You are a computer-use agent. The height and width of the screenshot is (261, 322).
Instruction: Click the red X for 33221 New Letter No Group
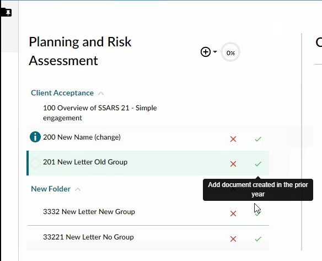pyautogui.click(x=233, y=239)
